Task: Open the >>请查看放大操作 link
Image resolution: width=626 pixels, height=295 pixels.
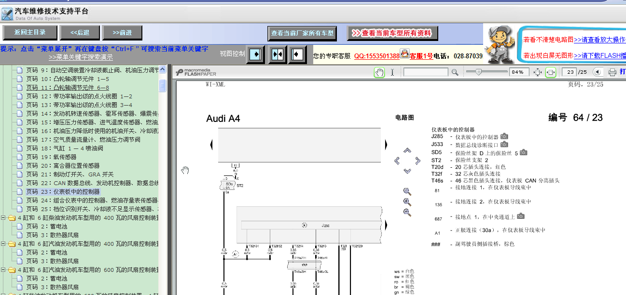Action: pos(599,40)
